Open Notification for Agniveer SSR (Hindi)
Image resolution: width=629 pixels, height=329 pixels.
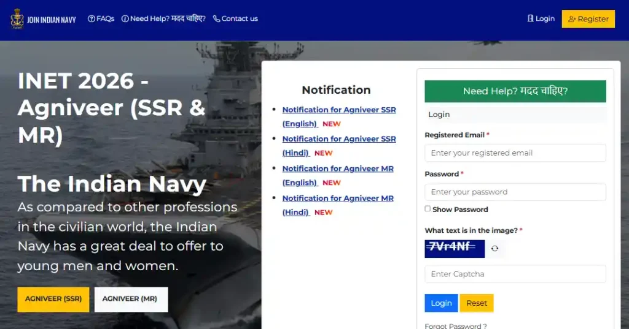[x=339, y=146]
